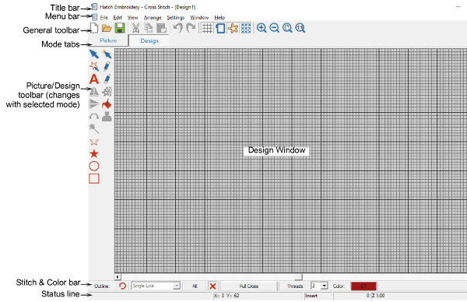The image size is (467, 302).
Task: Click the red C1 color swatch
Action: 363,286
